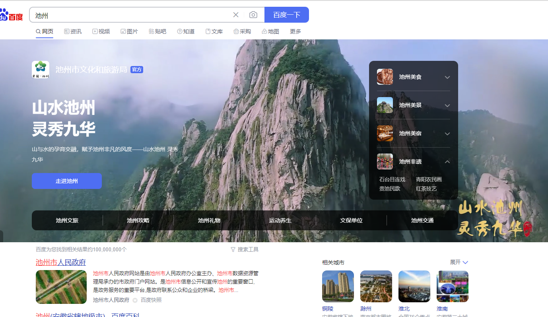Screen dimensions: 548x317
Task: Open the 红茶技艺 link
Action: tap(426, 189)
